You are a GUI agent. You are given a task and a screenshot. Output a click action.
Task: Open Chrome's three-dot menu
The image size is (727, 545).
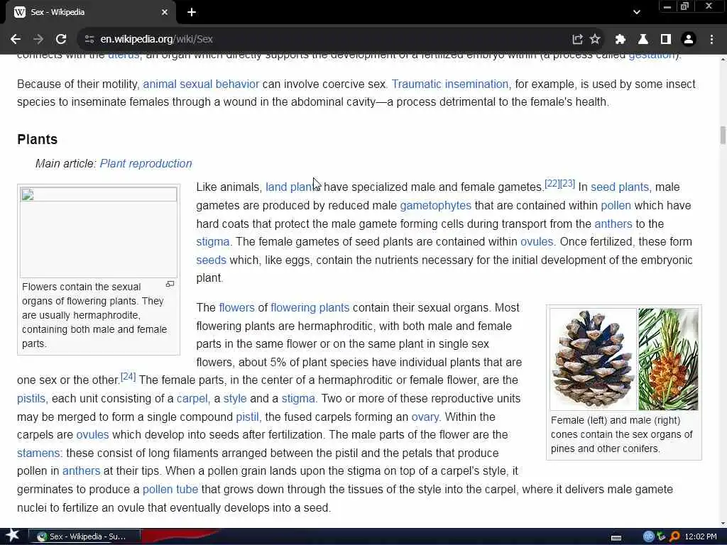coord(711,40)
